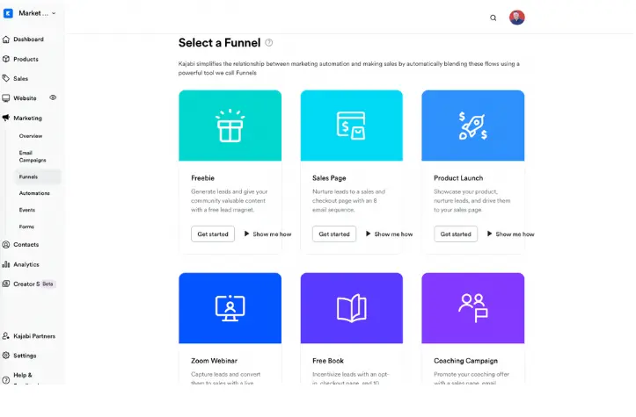Open Events in the Marketing submenu
This screenshot has width=636, height=417.
(x=26, y=210)
